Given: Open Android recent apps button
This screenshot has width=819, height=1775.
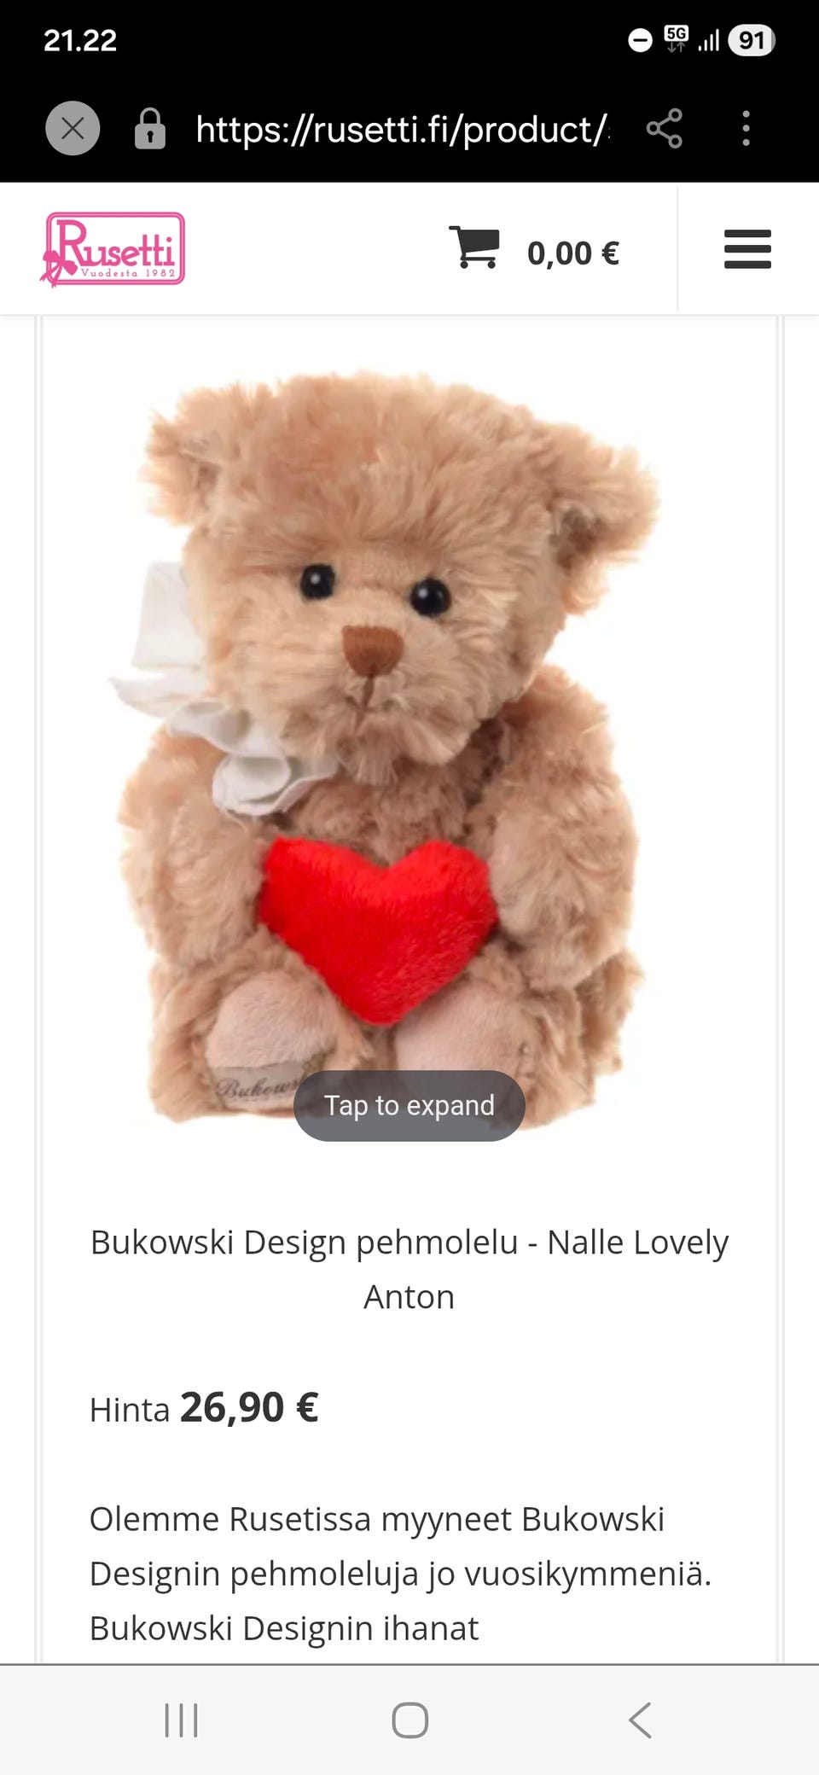Looking at the screenshot, I should tap(181, 1720).
